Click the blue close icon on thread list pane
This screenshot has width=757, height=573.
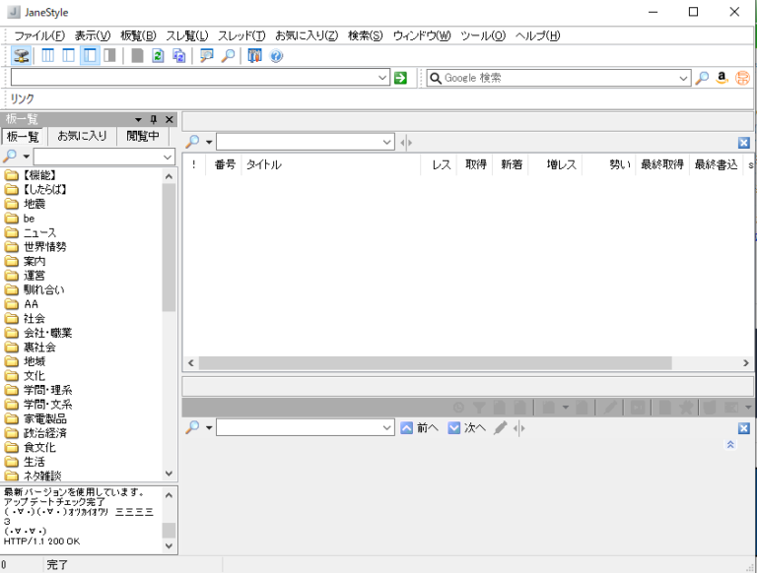[743, 143]
